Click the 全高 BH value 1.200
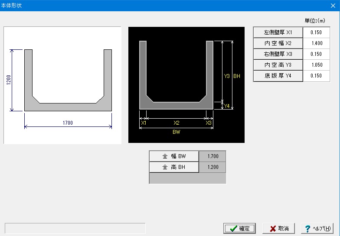The height and width of the screenshot is (236, 340). (212, 167)
